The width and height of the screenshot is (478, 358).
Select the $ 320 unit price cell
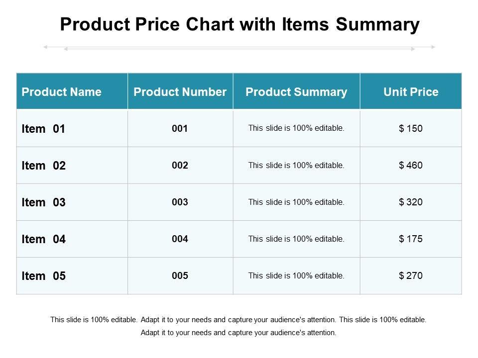click(411, 202)
